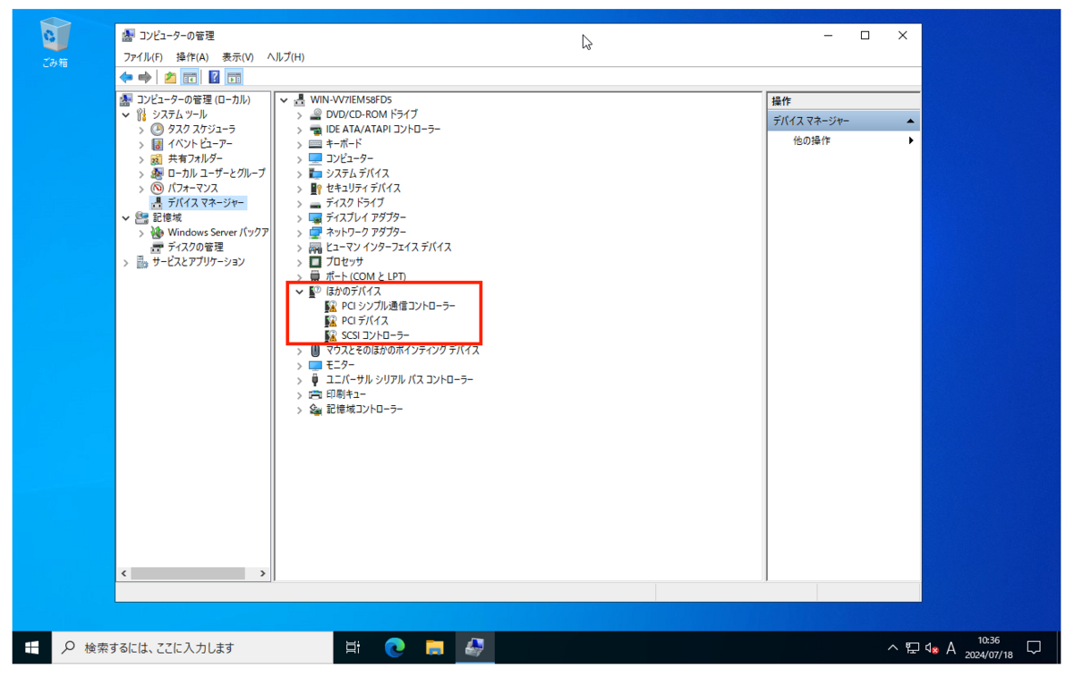Click the ユニバーサル シリアル バス コントローラー label
Image resolution: width=1074 pixels, height=677 pixels.
[x=399, y=380]
